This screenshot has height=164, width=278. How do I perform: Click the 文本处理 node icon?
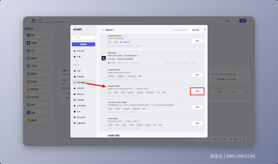point(28,97)
